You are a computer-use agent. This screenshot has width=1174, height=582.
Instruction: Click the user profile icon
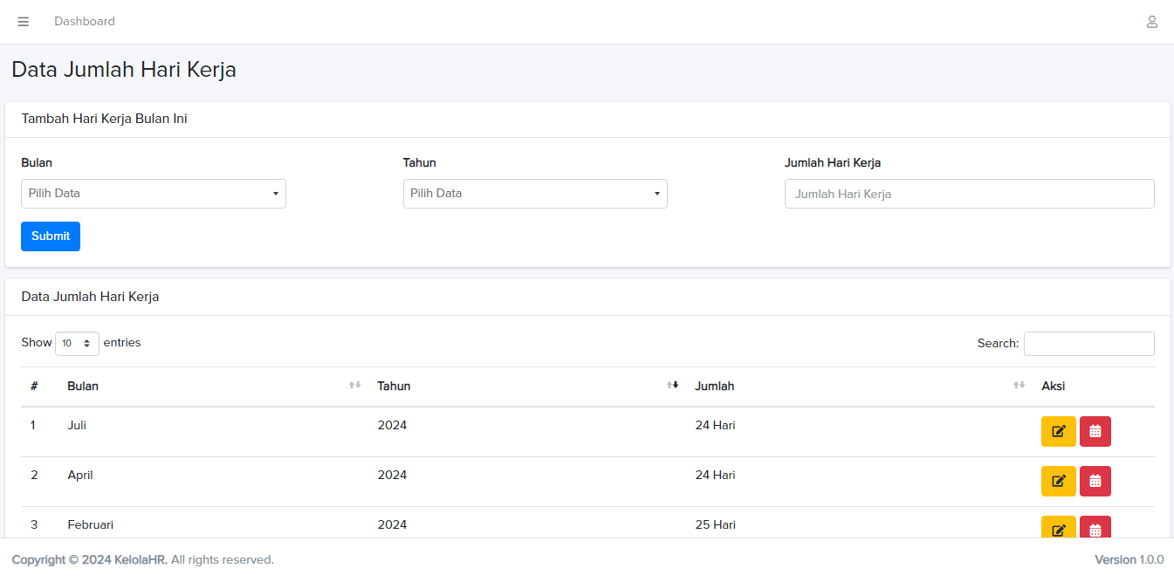coord(1151,22)
